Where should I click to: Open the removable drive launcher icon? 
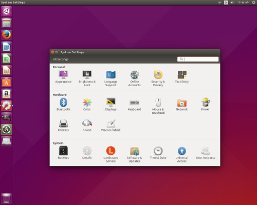pos(7,141)
